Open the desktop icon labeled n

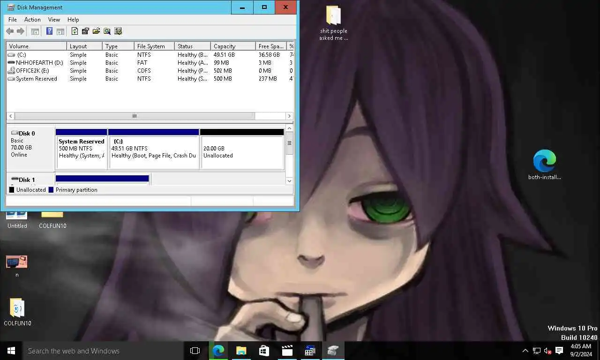[17, 266]
